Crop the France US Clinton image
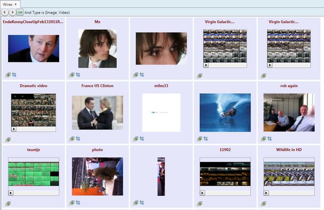 [x=78, y=139]
